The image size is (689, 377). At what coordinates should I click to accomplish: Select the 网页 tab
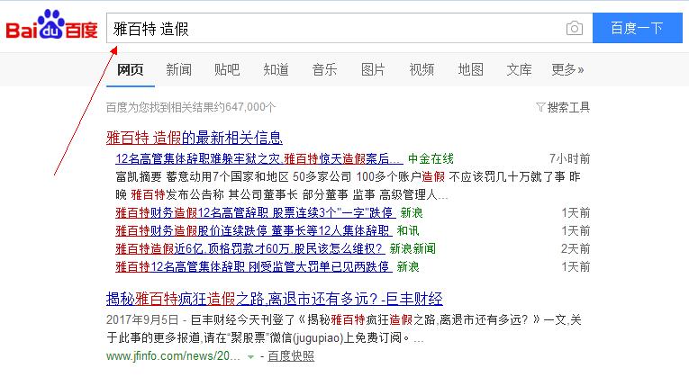(x=130, y=69)
